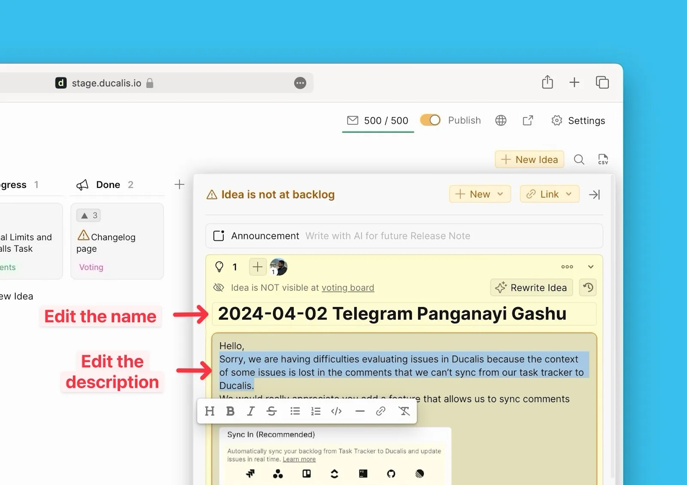687x485 pixels.
Task: Click the CSV export icon
Action: pos(603,160)
